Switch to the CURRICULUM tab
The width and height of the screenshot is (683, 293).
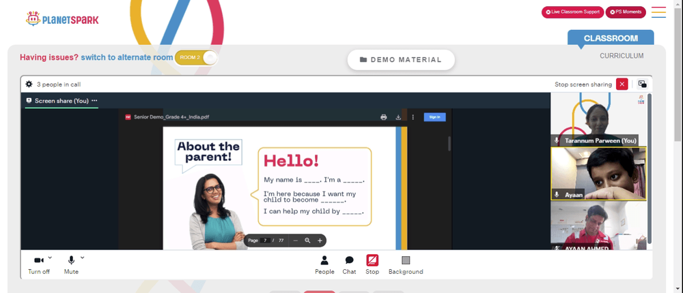click(x=622, y=56)
